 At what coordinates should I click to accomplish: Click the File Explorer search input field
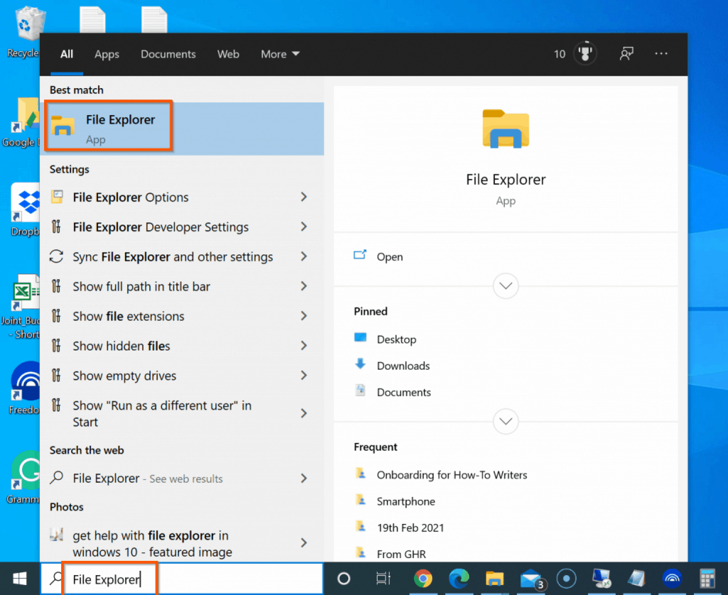click(x=109, y=579)
